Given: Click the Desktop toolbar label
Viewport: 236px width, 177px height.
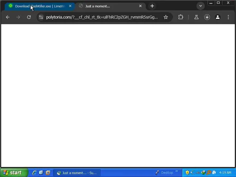Looking at the screenshot, I should pos(167,173).
